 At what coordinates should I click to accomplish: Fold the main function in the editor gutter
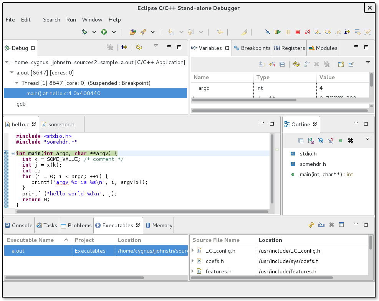(13, 154)
